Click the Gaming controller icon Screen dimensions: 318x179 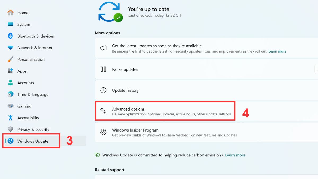pos(11,106)
